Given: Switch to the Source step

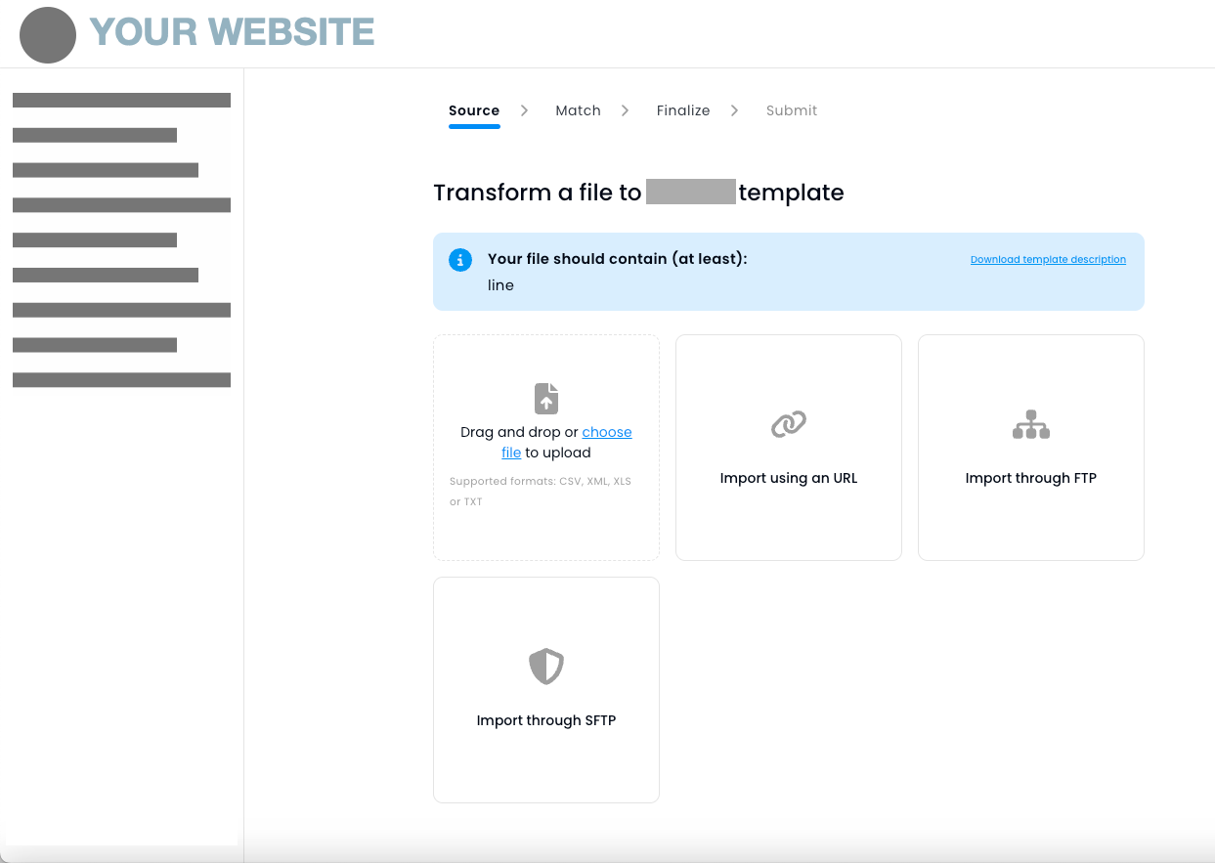Looking at the screenshot, I should tap(474, 110).
